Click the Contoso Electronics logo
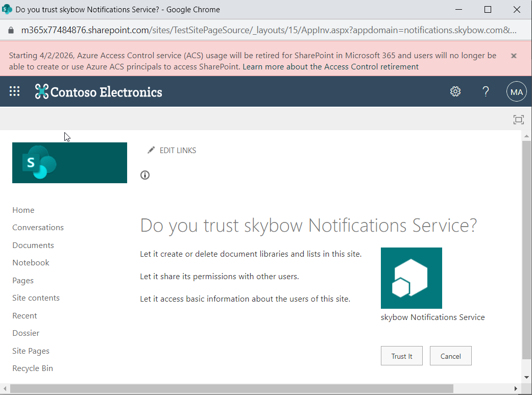The width and height of the screenshot is (532, 395). click(99, 92)
